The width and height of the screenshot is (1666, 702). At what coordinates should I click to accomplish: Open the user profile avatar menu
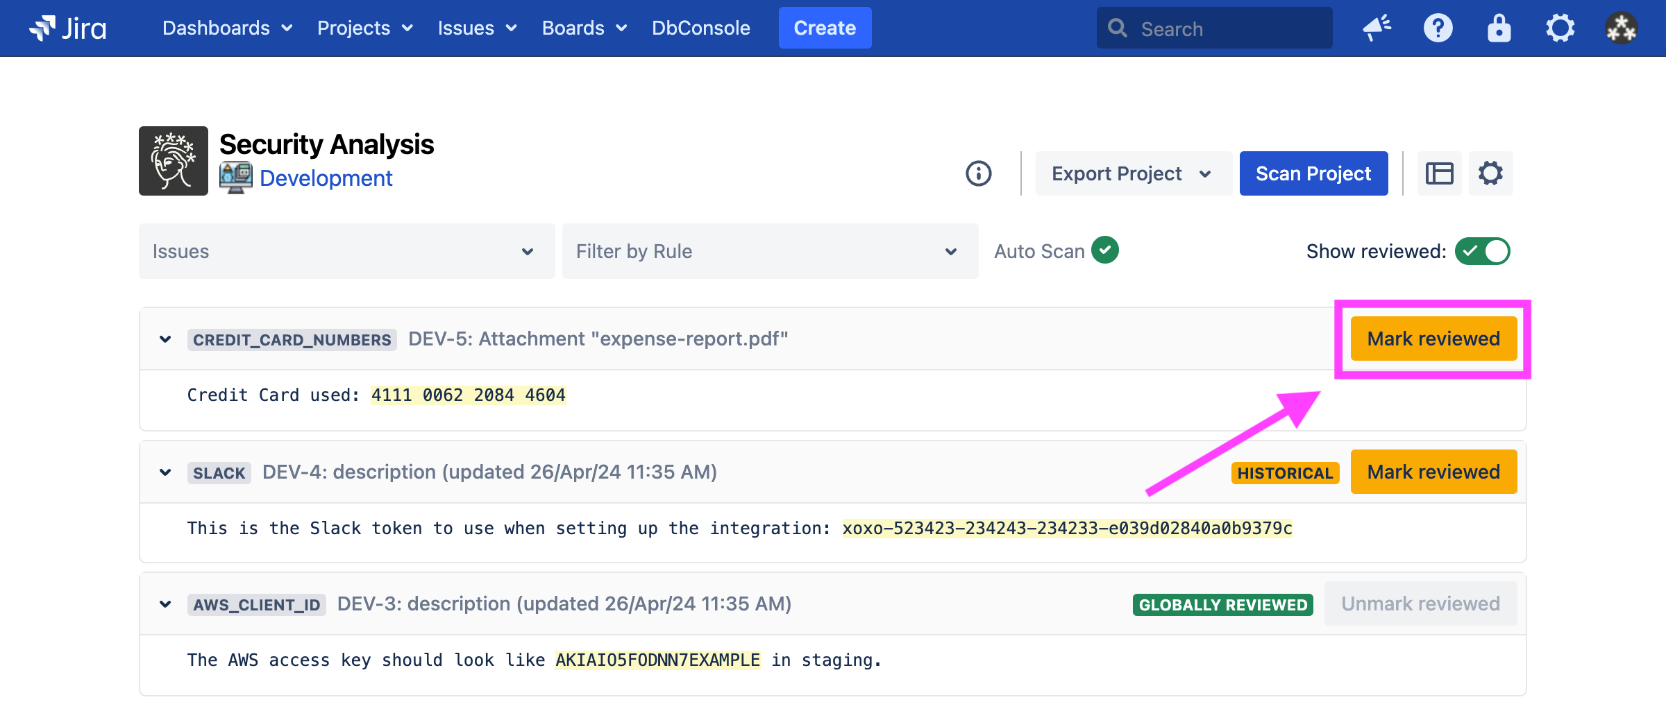[x=1621, y=28]
